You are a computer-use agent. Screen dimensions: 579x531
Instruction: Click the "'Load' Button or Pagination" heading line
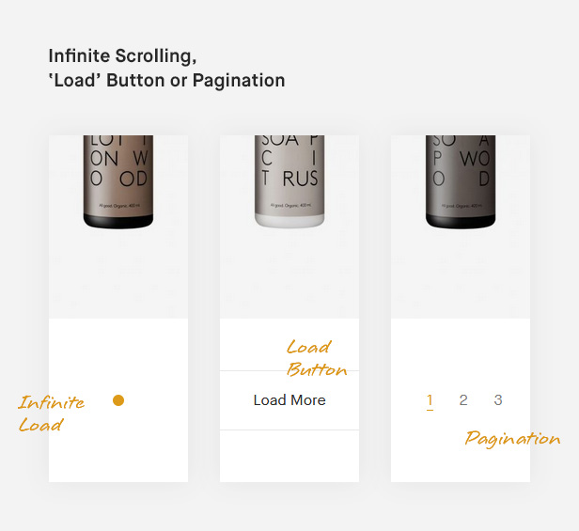tap(166, 80)
